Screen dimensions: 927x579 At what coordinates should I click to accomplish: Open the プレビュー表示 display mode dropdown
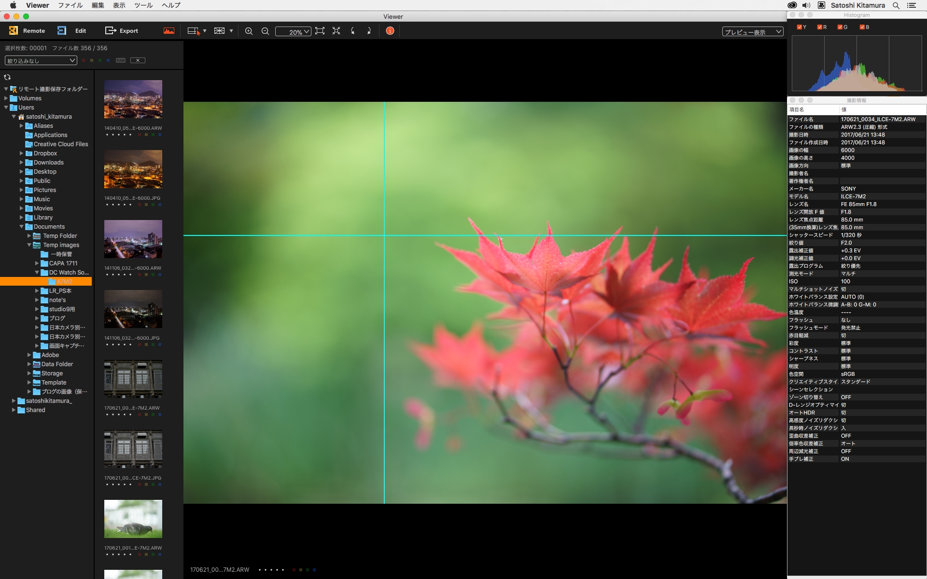tap(752, 32)
